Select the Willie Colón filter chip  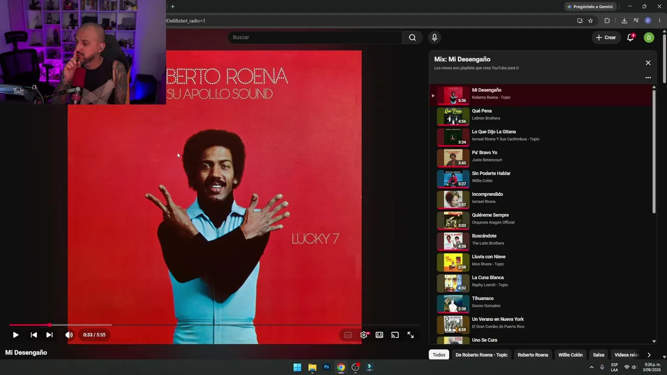(571, 355)
